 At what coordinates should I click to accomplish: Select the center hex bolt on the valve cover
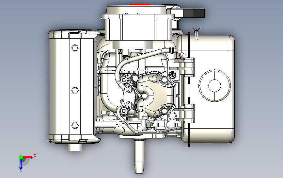coord(145,96)
